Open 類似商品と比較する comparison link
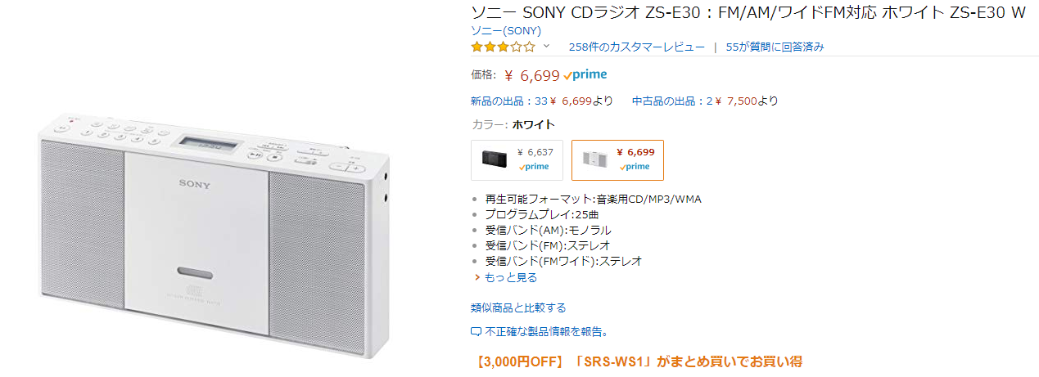Viewport: 1039px width, 377px height. tap(518, 307)
